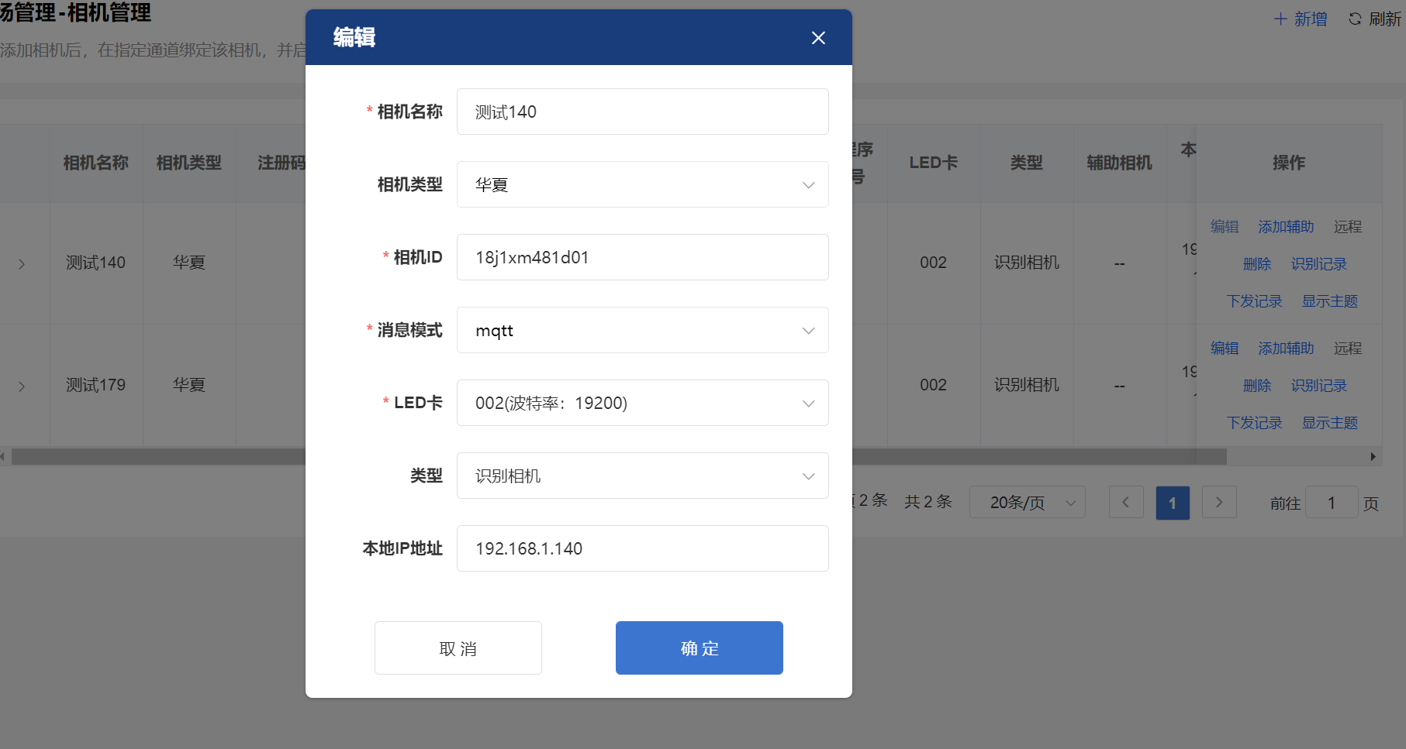This screenshot has height=749, width=1406.
Task: Go to next page arrow
Action: pos(1218,503)
